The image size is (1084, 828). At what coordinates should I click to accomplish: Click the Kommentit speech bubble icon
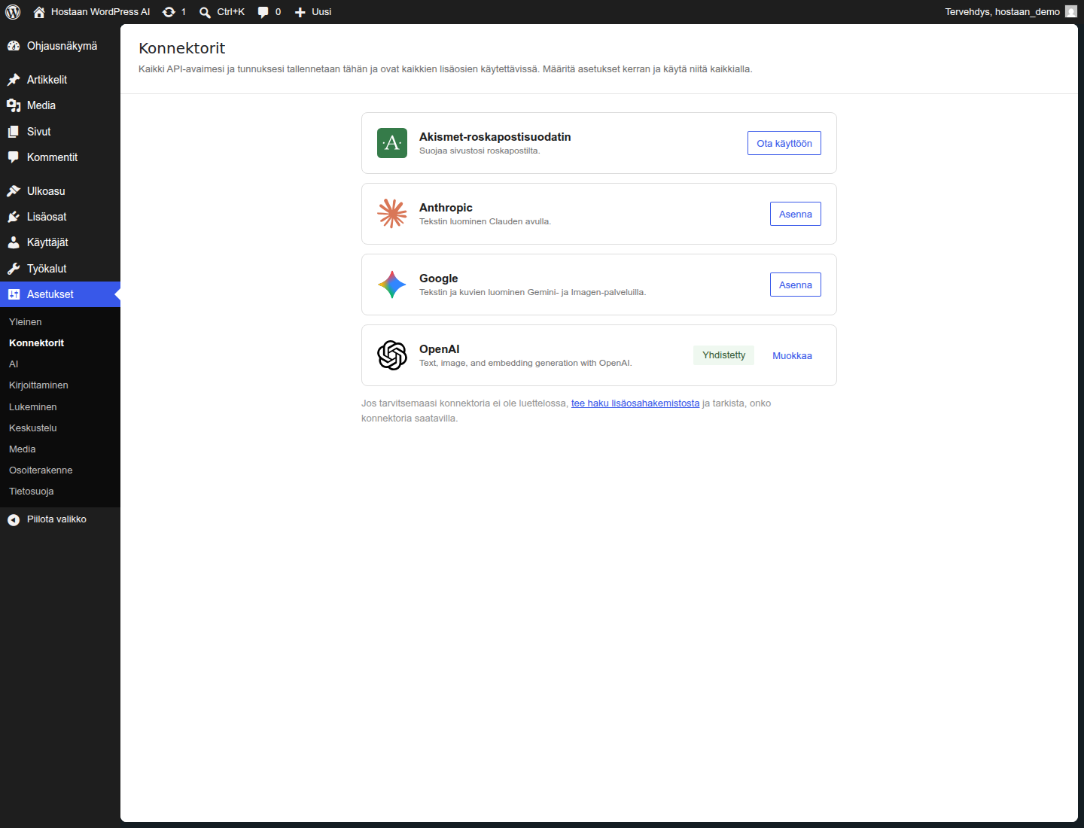(x=14, y=157)
